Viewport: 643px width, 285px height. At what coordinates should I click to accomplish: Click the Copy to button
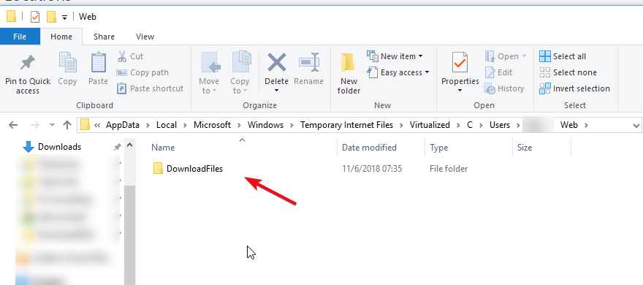tap(240, 73)
